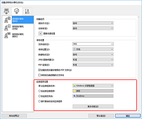Click the 默认值(D) button
Screen dimensions: 142x119
pyautogui.click(x=101, y=116)
